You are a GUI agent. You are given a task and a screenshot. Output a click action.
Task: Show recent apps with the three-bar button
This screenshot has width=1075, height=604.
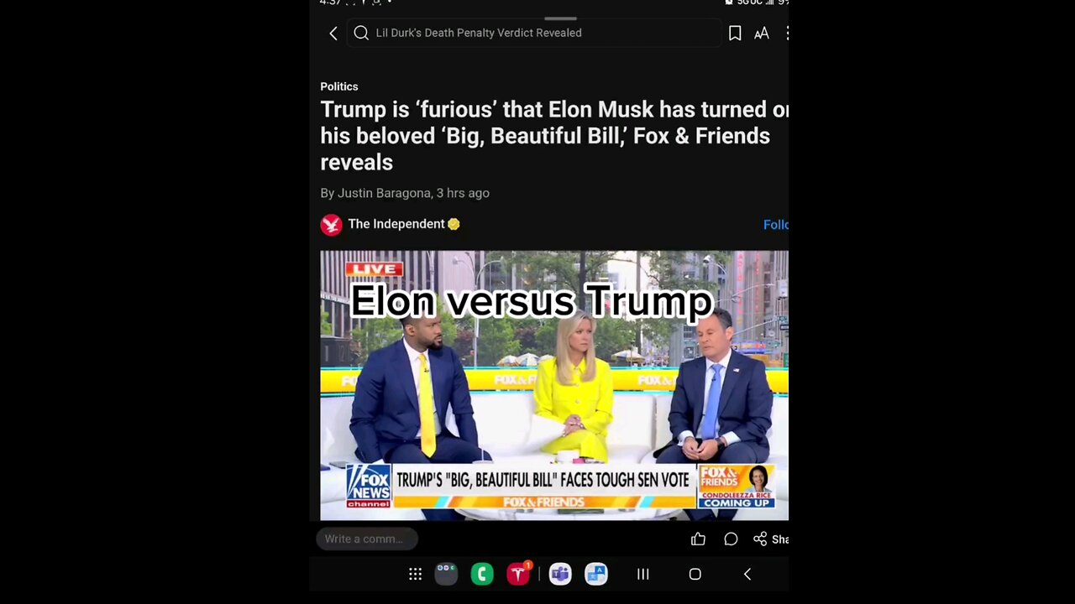(x=643, y=574)
